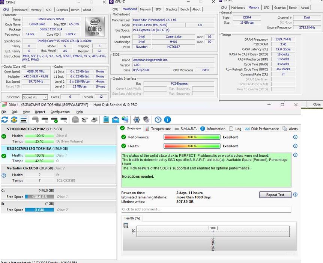Switch to the Disk Performance tab
Screen dimensions: 323x263
[x=262, y=129]
